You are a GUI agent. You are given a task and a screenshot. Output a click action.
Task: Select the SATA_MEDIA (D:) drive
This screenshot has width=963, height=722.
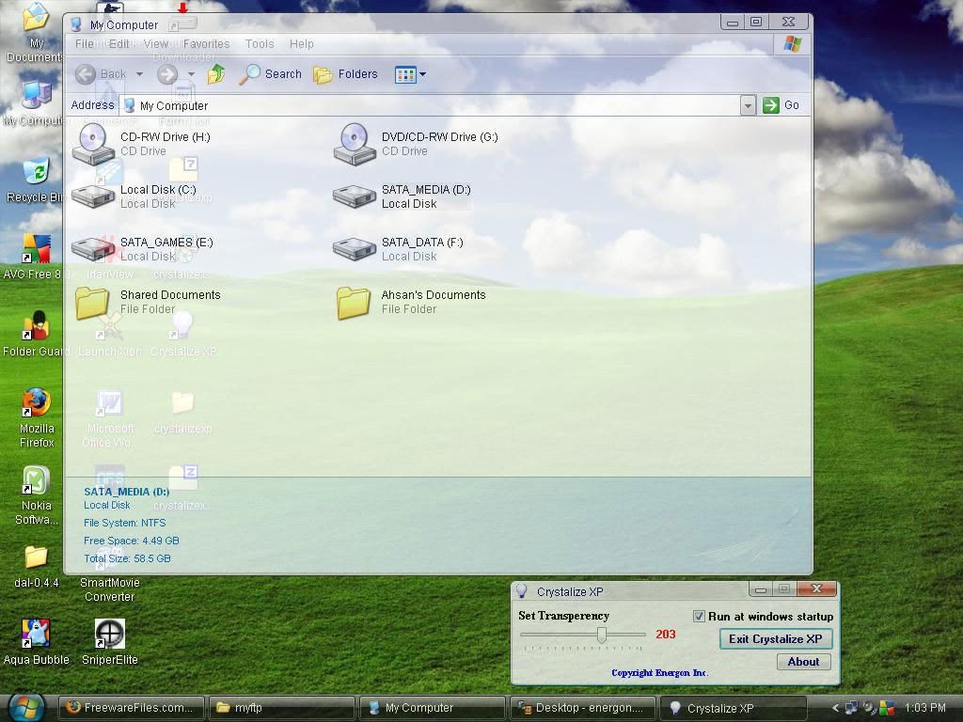click(x=354, y=196)
